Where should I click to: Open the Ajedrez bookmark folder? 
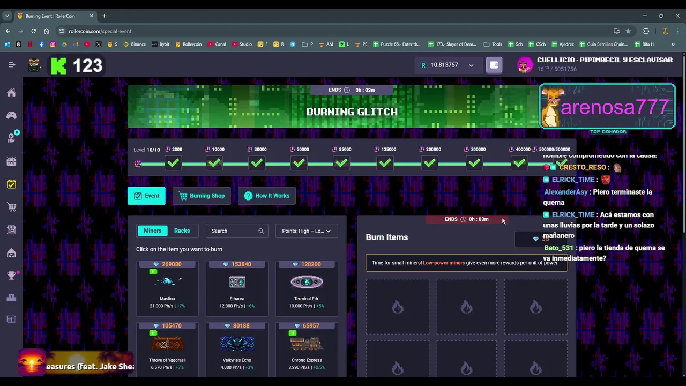(x=562, y=44)
